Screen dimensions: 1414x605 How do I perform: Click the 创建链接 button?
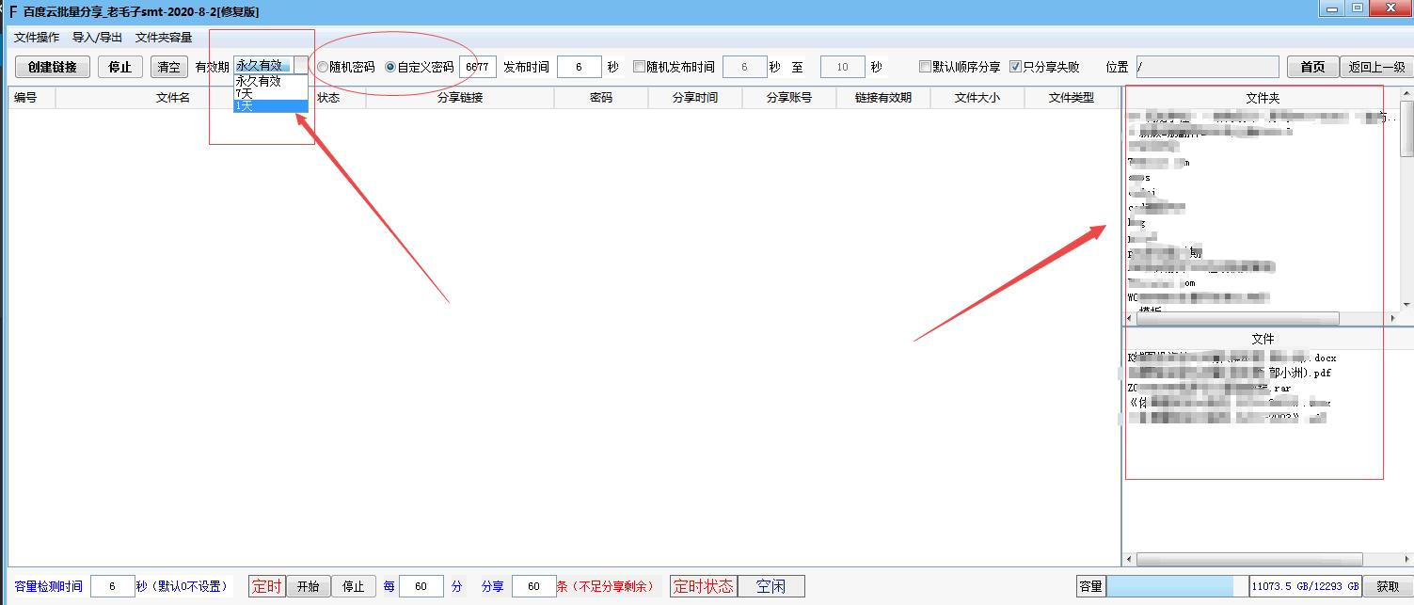53,67
